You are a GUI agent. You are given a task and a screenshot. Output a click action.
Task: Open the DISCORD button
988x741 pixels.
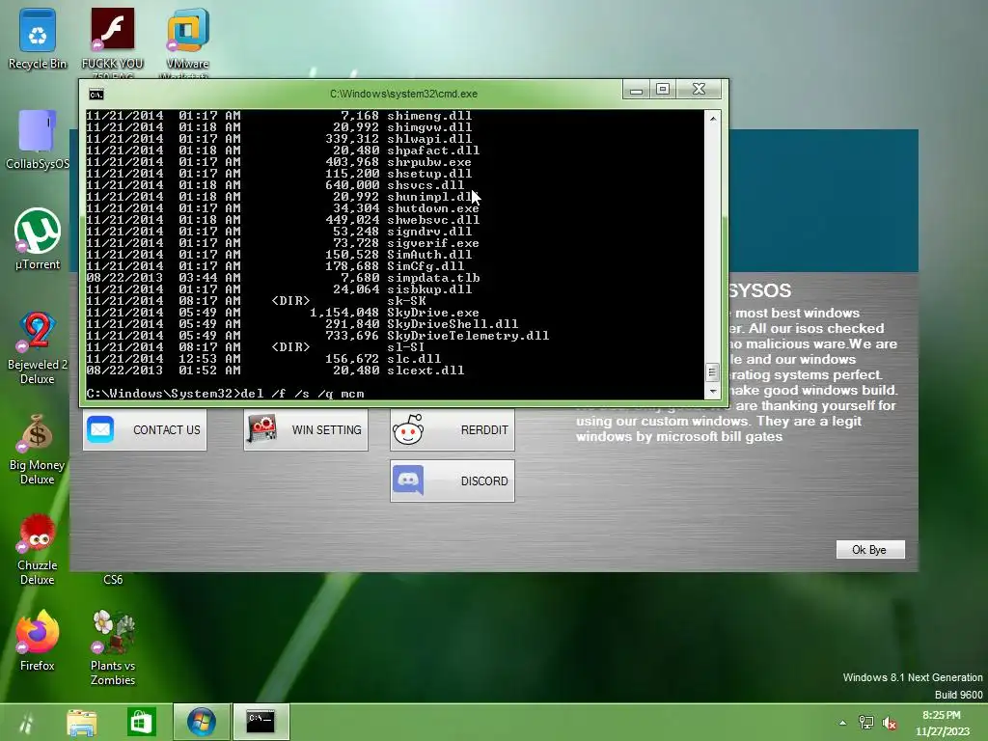click(x=452, y=480)
